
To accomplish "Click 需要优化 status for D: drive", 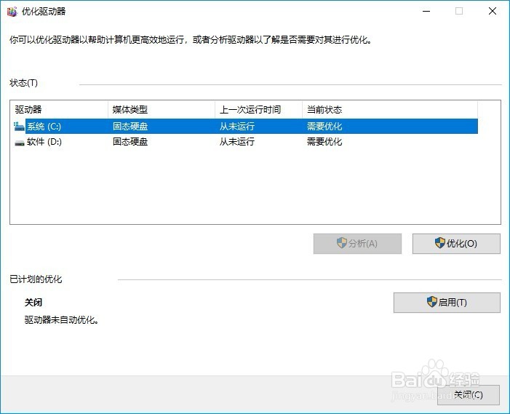I will pyautogui.click(x=324, y=142).
